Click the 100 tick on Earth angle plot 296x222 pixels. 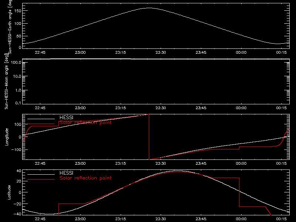click(18, 24)
